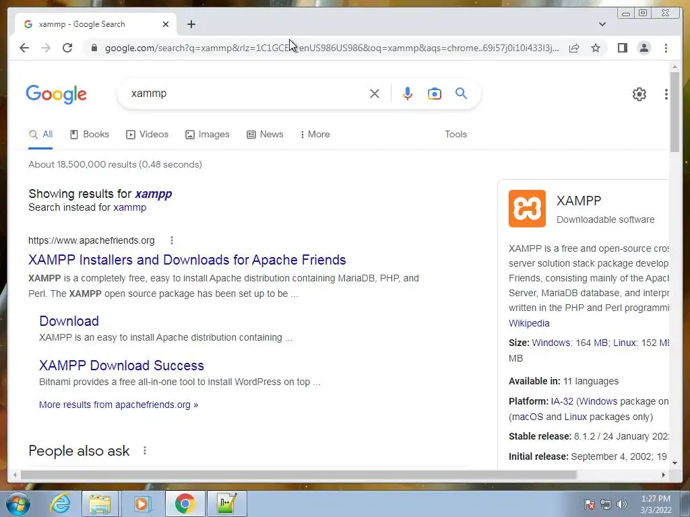Open Google quick settings gear
Viewport: 690px width, 517px height.
pyautogui.click(x=639, y=94)
